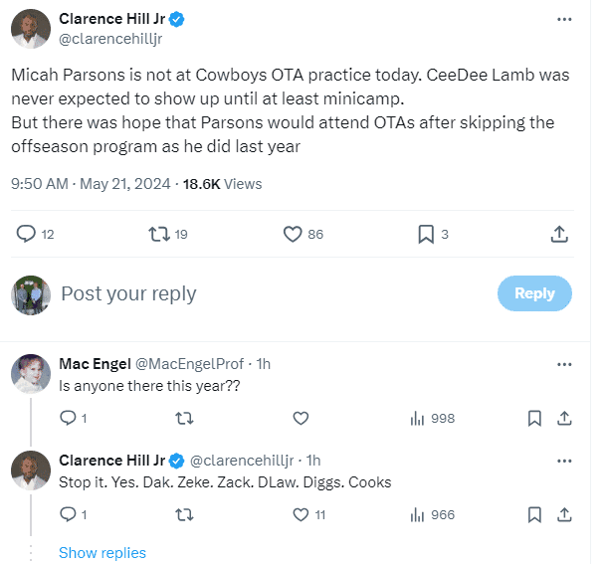
Task: Like the main tweet with 86 likes
Action: click(293, 234)
